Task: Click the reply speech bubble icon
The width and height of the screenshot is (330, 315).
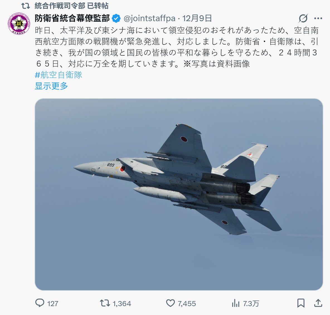Action: tap(40, 303)
